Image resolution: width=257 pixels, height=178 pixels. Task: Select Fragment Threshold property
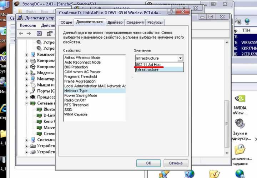point(81,76)
